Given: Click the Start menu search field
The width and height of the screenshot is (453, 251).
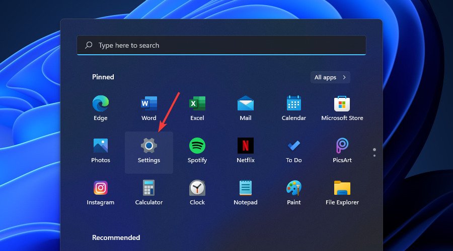Looking at the screenshot, I should pyautogui.click(x=221, y=45).
